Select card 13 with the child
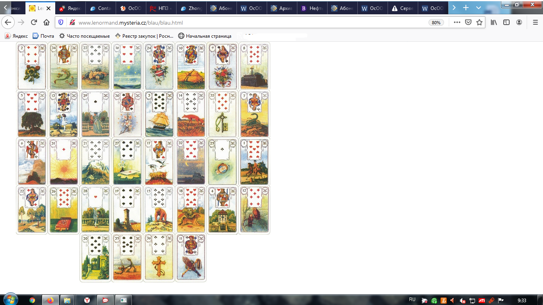 (64, 114)
